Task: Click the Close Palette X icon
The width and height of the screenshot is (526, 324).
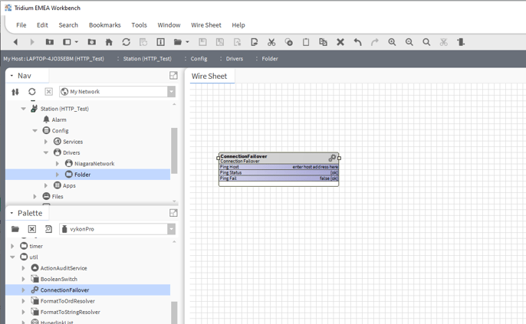Action: point(32,229)
